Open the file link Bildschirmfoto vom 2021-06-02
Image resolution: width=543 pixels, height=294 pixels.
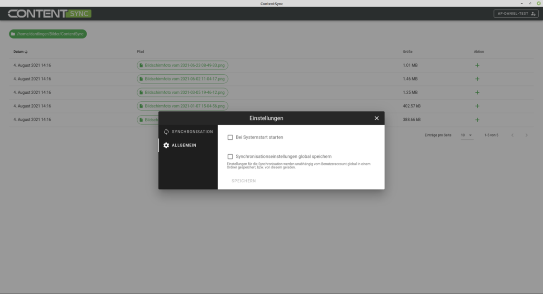[182, 78]
